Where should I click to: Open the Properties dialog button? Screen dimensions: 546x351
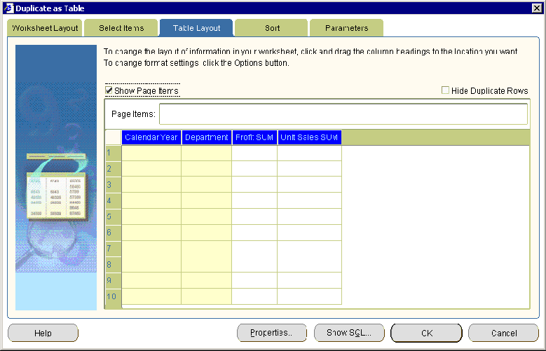(x=272, y=333)
